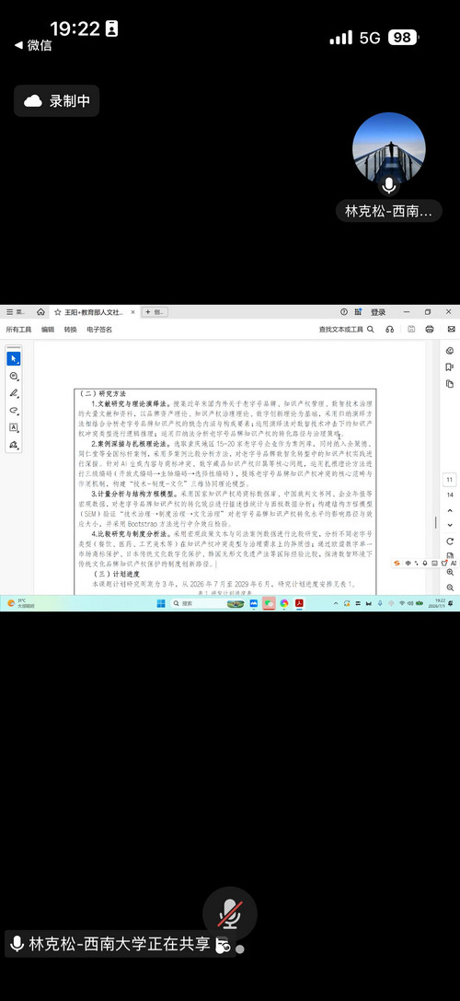Click the email envelope icon in Acrobat
This screenshot has width=460, height=1001.
click(451, 330)
